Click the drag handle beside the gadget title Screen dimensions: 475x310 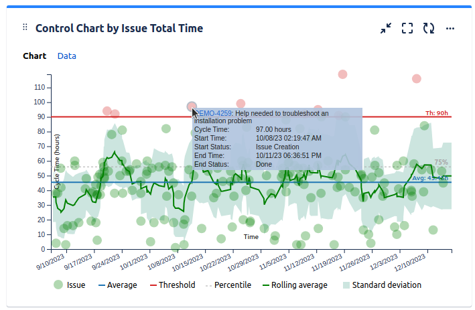25,27
